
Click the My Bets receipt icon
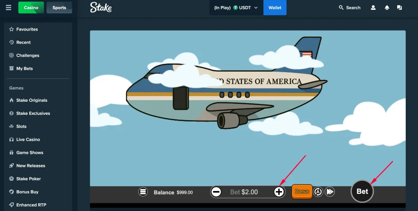click(11, 68)
